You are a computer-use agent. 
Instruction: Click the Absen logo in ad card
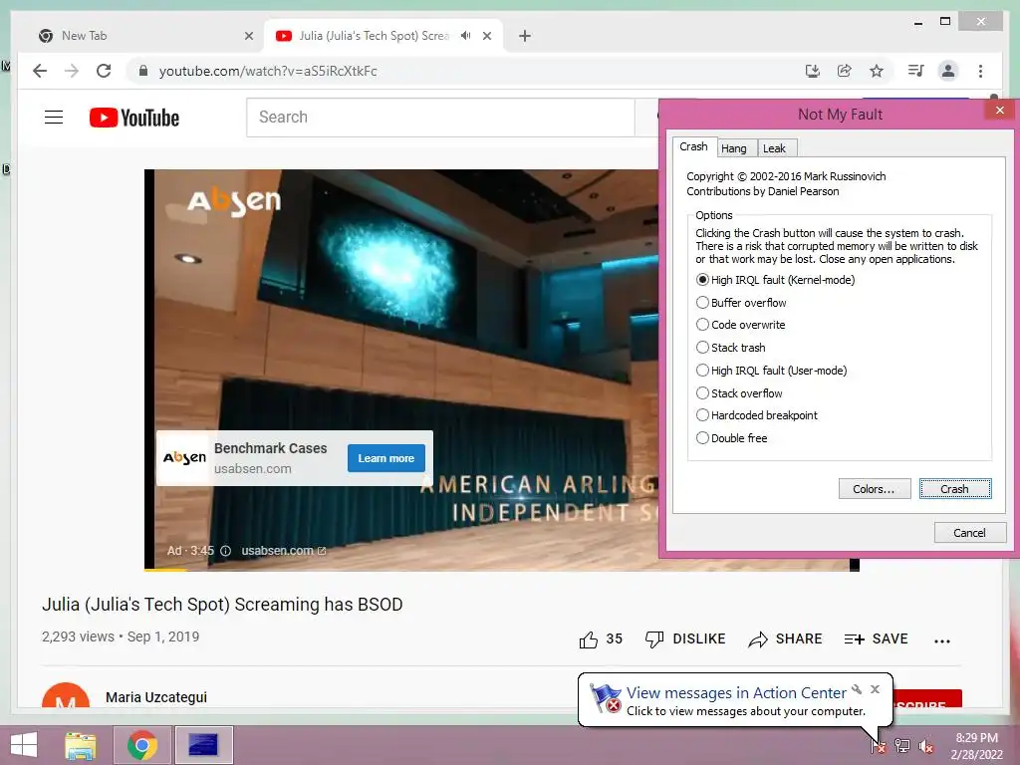[184, 458]
